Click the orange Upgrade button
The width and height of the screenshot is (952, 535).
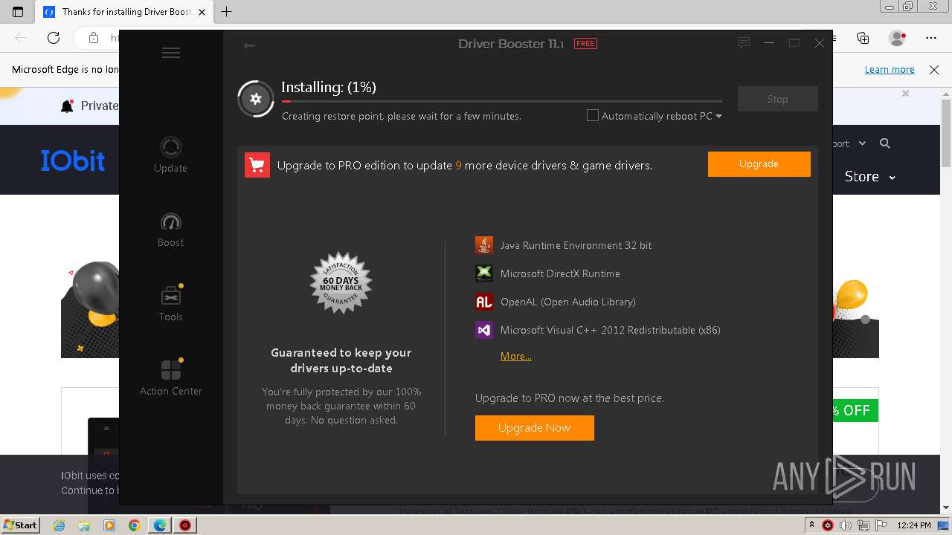click(759, 164)
